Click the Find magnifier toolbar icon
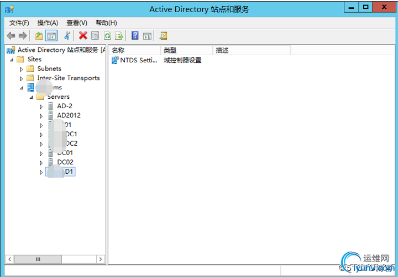 coord(163,36)
